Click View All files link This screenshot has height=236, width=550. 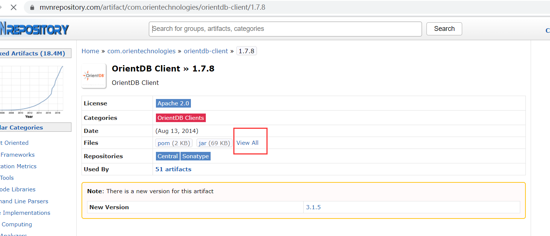pos(247,143)
